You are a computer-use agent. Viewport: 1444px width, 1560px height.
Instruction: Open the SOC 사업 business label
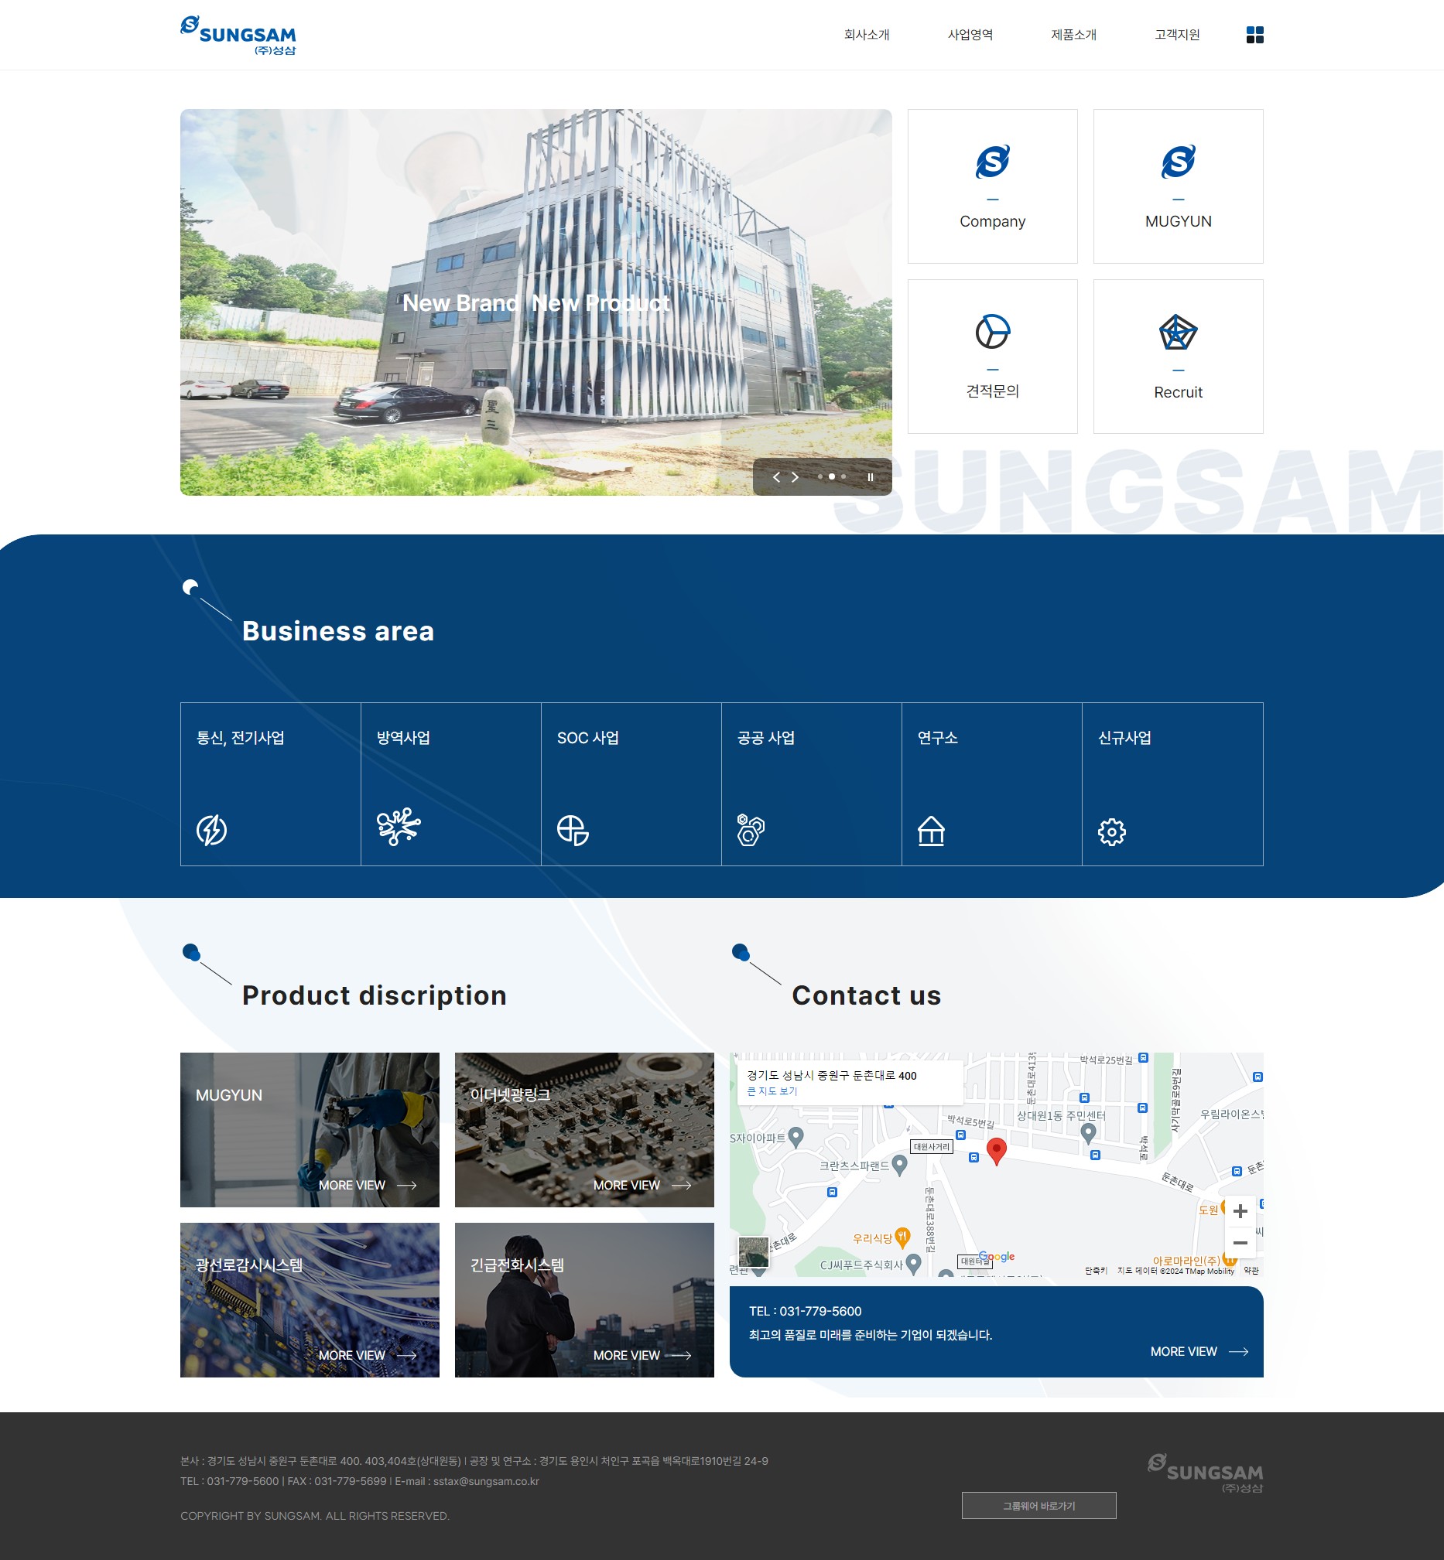(x=587, y=738)
